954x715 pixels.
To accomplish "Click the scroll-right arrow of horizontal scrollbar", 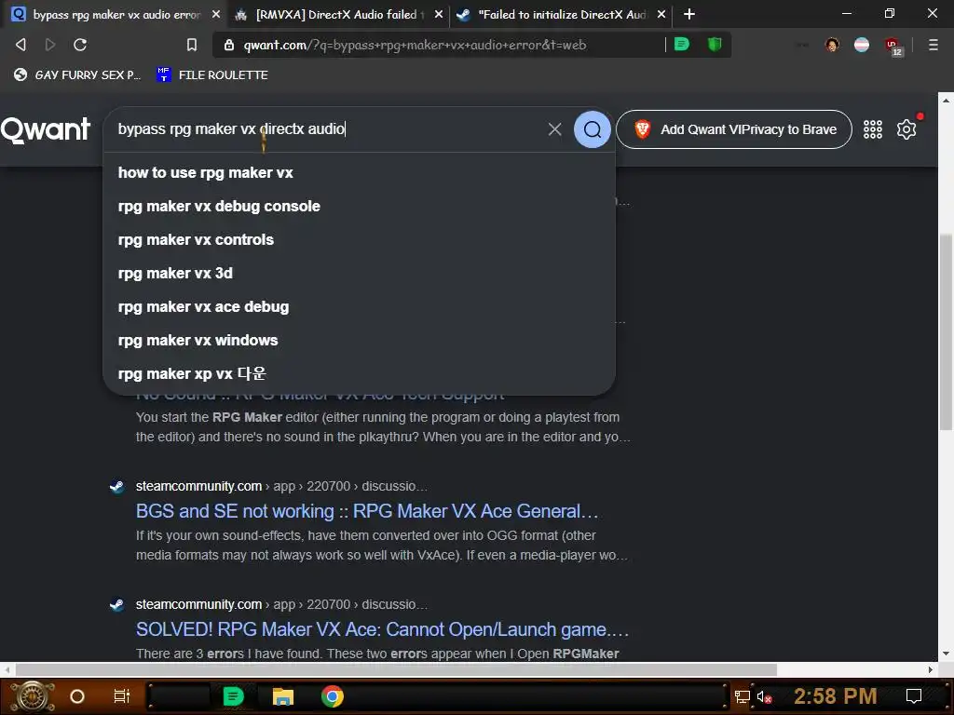I will click(931, 670).
